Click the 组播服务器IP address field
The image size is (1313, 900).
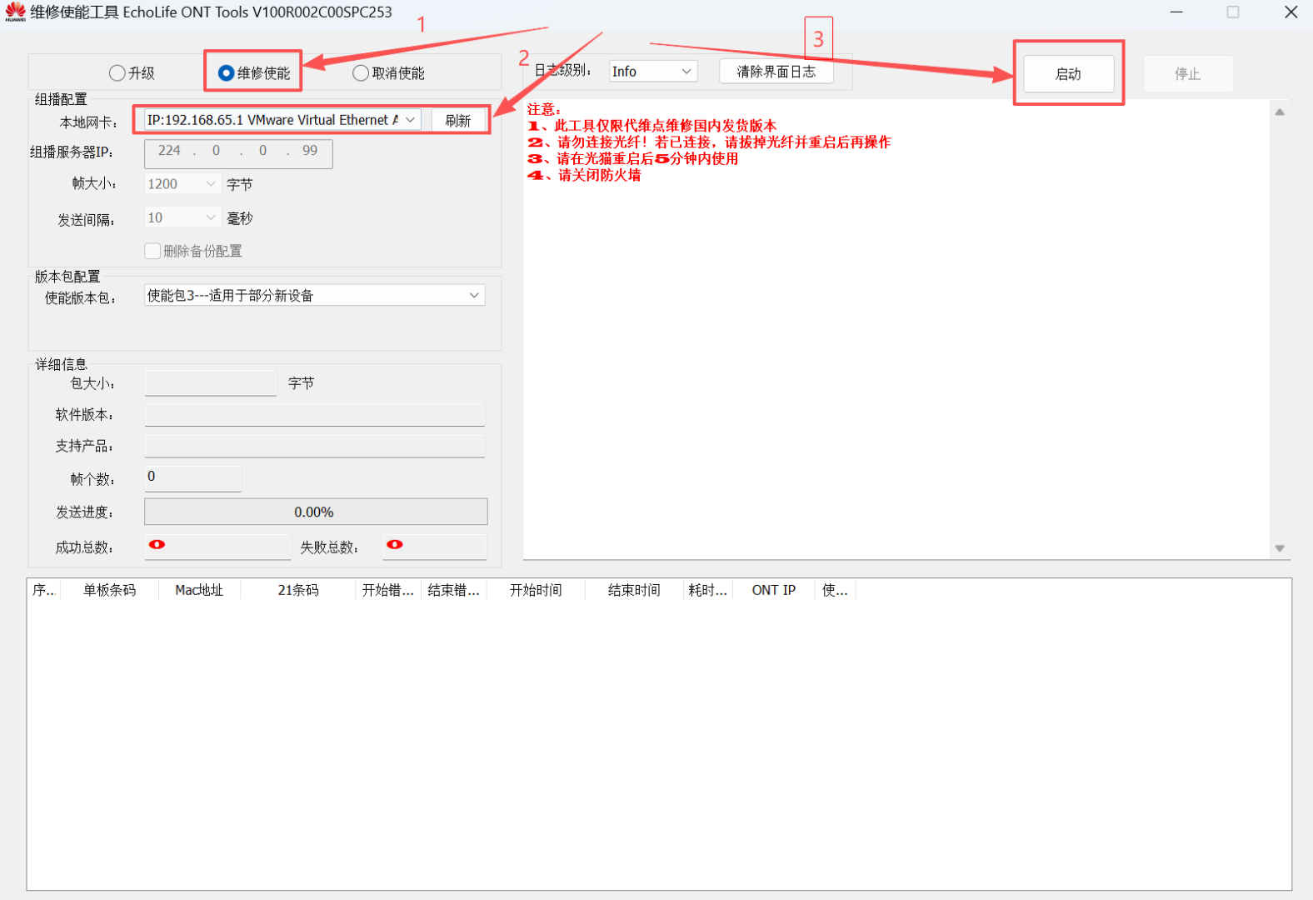click(238, 153)
